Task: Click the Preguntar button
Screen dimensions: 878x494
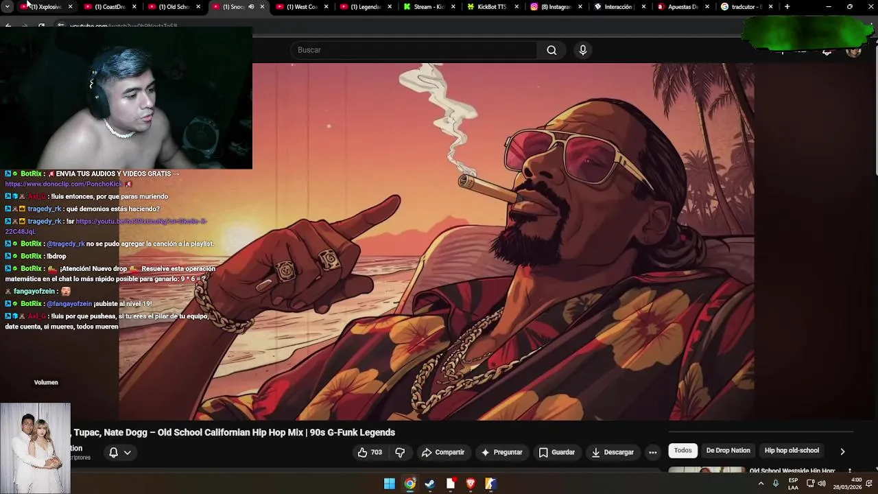Action: (x=502, y=452)
